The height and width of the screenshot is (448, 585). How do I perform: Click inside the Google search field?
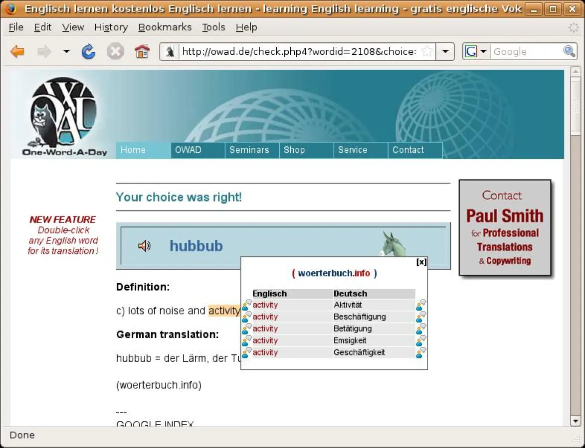[x=524, y=51]
